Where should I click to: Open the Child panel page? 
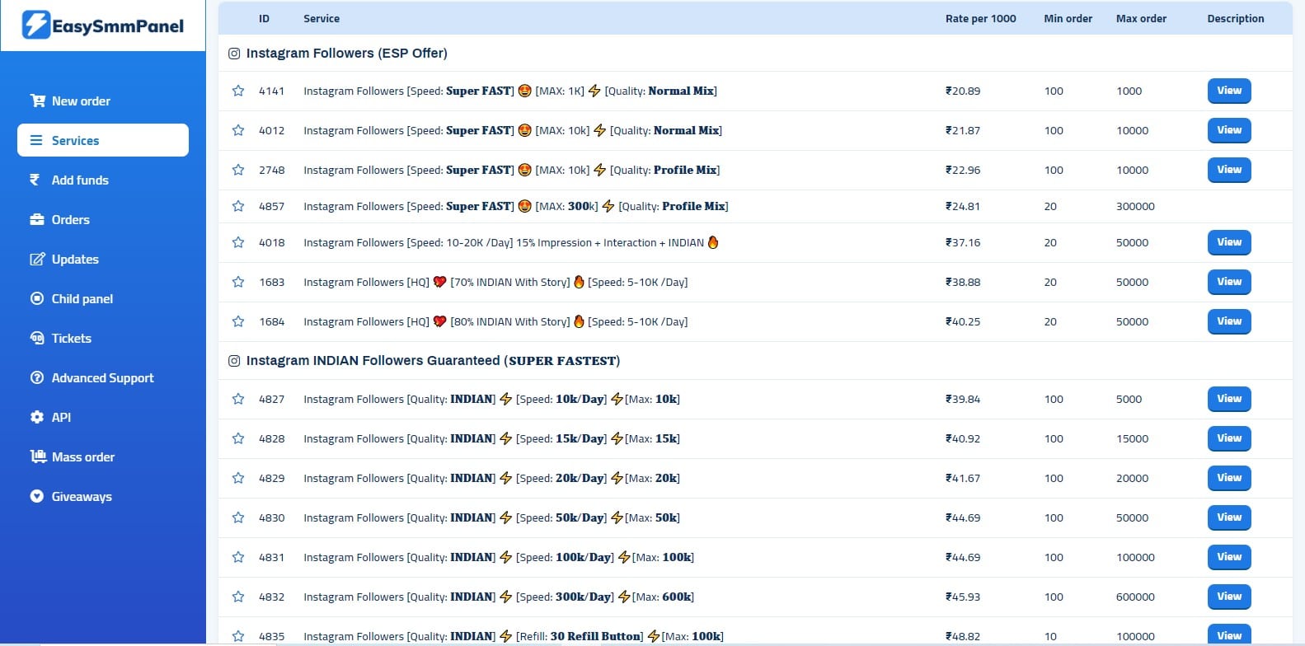[x=82, y=298]
